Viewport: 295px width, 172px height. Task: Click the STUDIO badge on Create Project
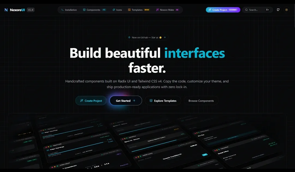coord(233,10)
